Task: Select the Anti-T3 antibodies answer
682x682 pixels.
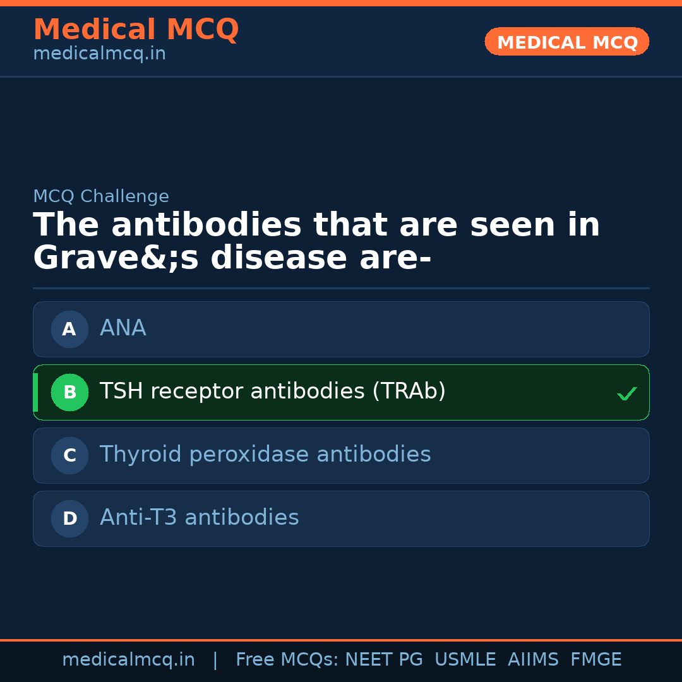Action: [x=341, y=518]
